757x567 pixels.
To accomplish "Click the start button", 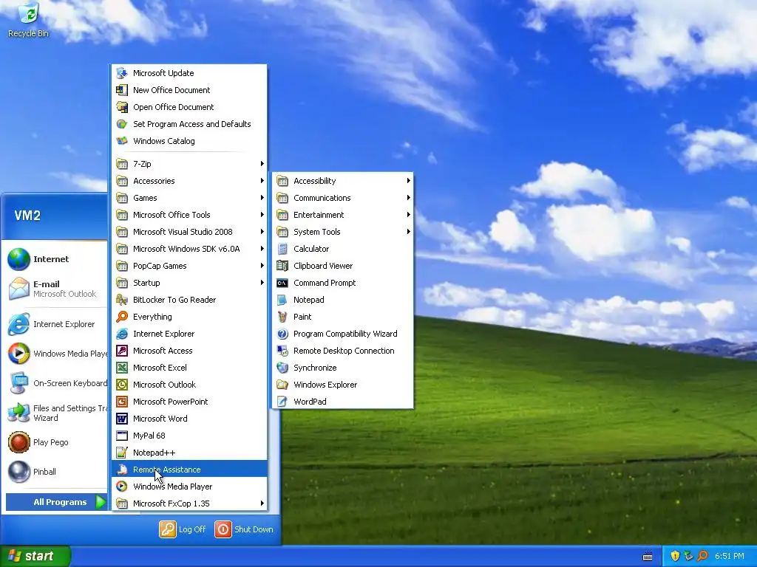I will tap(35, 556).
